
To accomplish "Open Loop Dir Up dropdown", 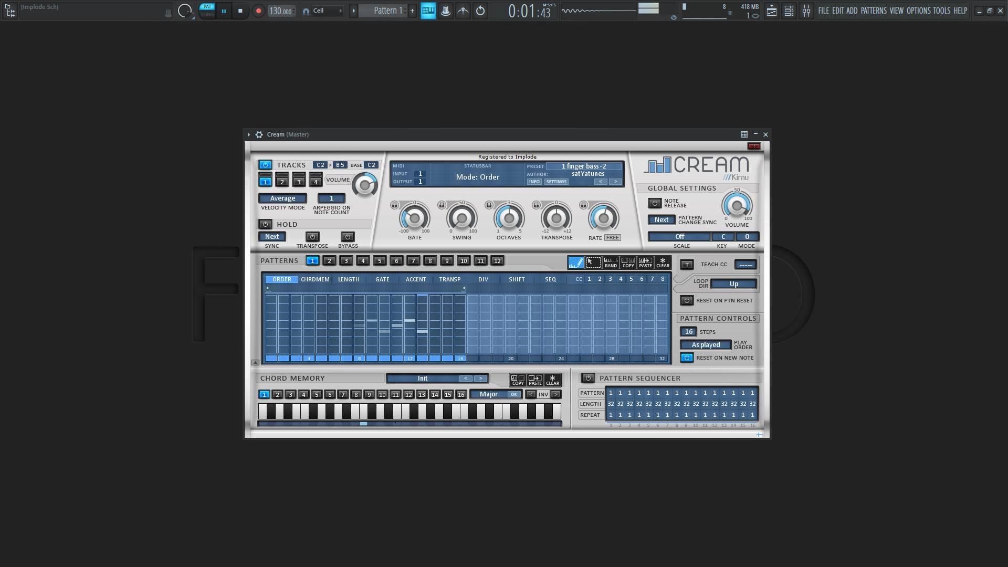I will 733,284.
